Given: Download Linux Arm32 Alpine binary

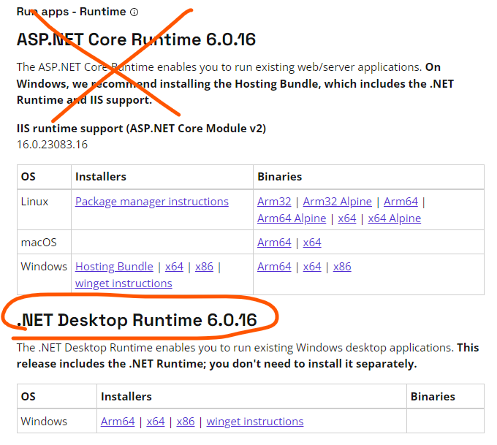Looking at the screenshot, I should pyautogui.click(x=337, y=202).
